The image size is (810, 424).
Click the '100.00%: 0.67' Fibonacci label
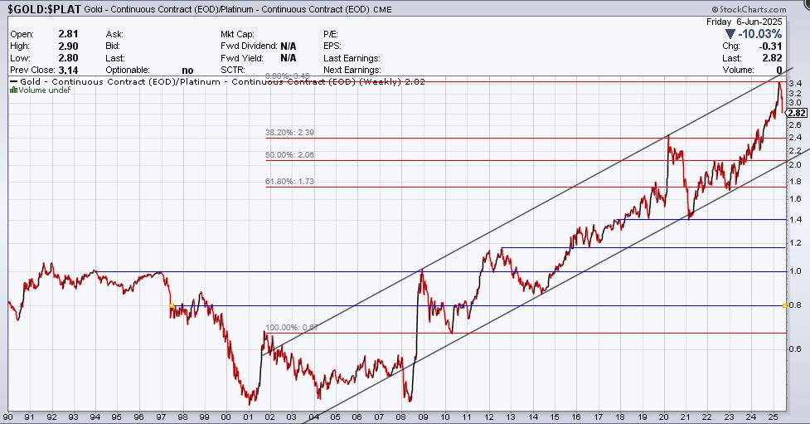click(x=292, y=327)
